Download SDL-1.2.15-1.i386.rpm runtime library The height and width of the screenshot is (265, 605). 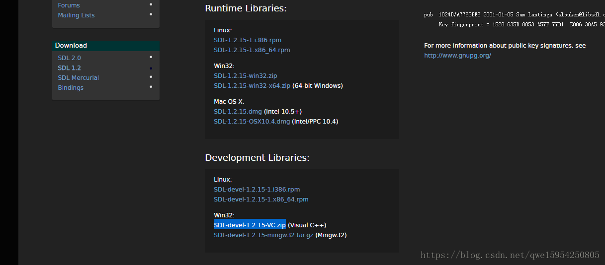(248, 40)
